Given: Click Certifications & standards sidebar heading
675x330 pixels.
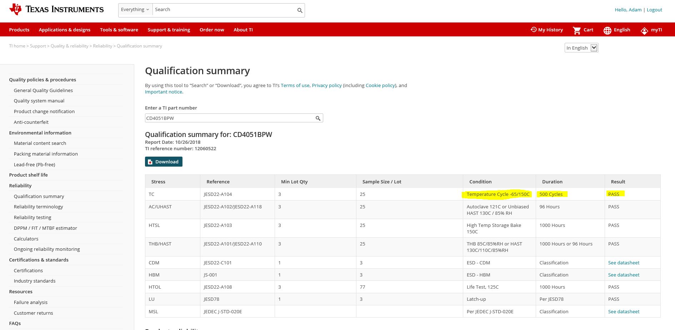Looking at the screenshot, I should tap(39, 260).
